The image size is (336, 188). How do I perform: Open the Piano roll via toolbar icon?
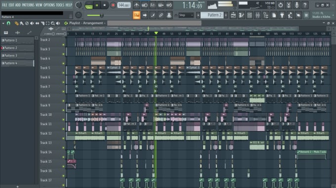click(241, 15)
